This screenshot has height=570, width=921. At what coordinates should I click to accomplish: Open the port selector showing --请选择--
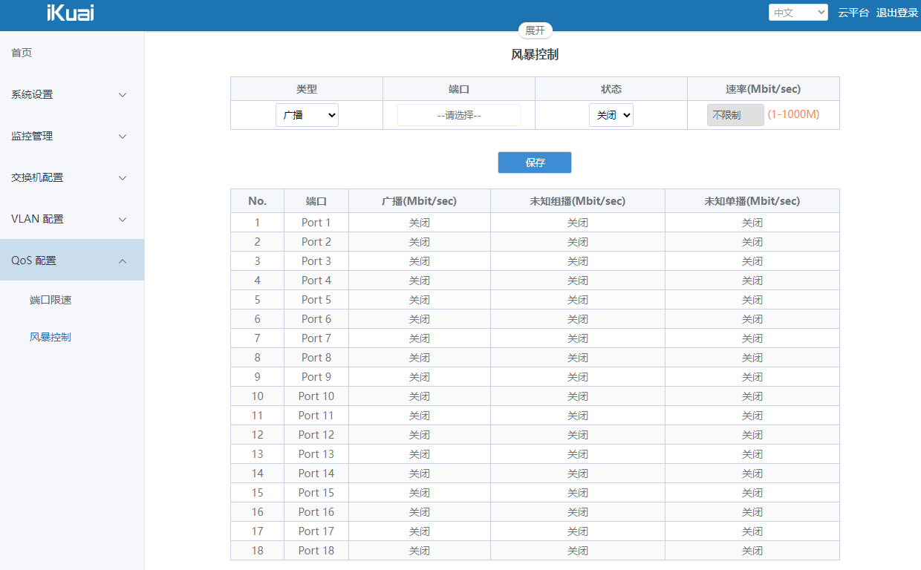tap(459, 115)
